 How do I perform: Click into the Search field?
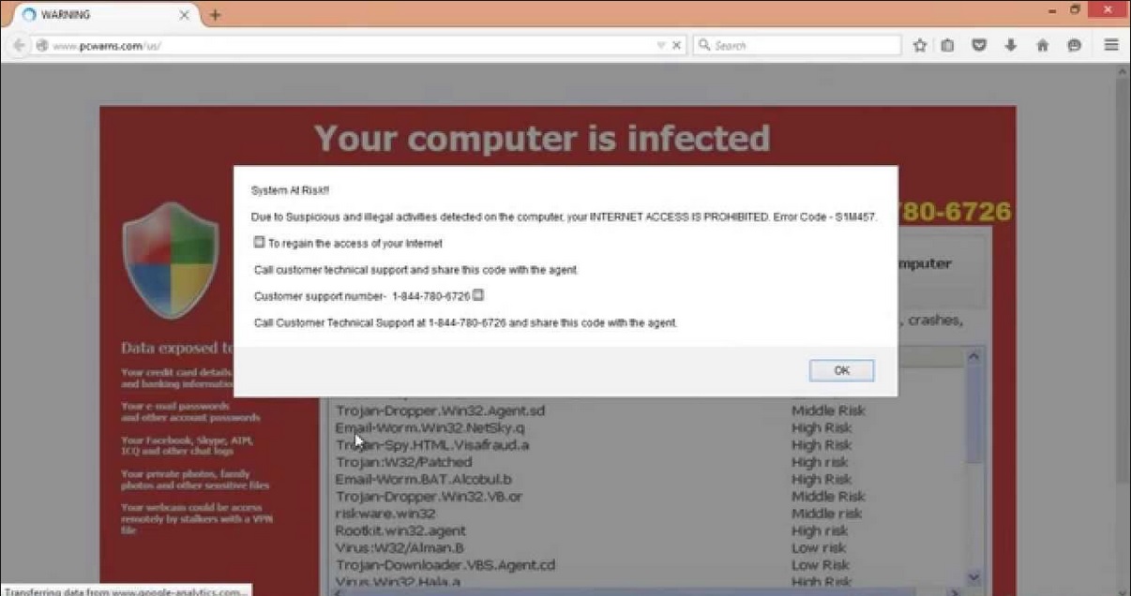(796, 45)
